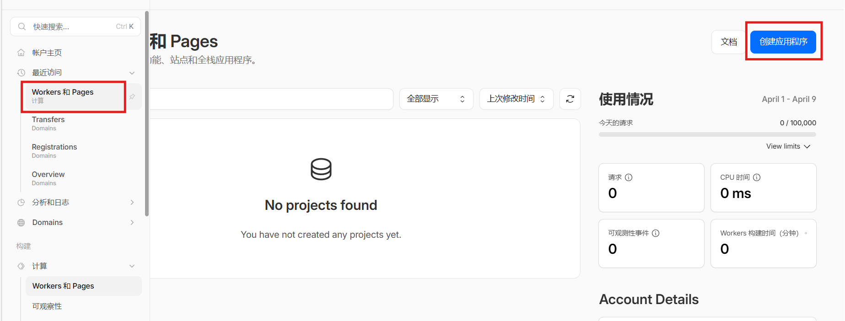Click the clock icon beside 最近访问
Image resolution: width=845 pixels, height=321 pixels.
pos(21,73)
